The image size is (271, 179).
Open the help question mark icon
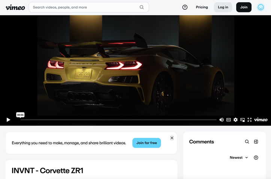[185, 7]
